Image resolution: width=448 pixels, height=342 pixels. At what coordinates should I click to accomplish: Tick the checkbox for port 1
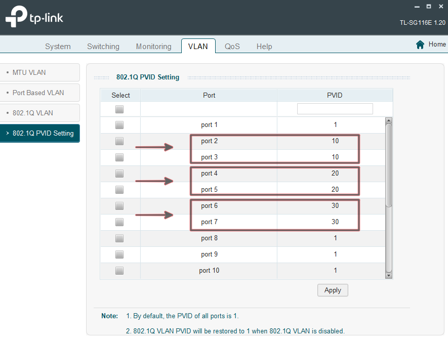pyautogui.click(x=119, y=125)
